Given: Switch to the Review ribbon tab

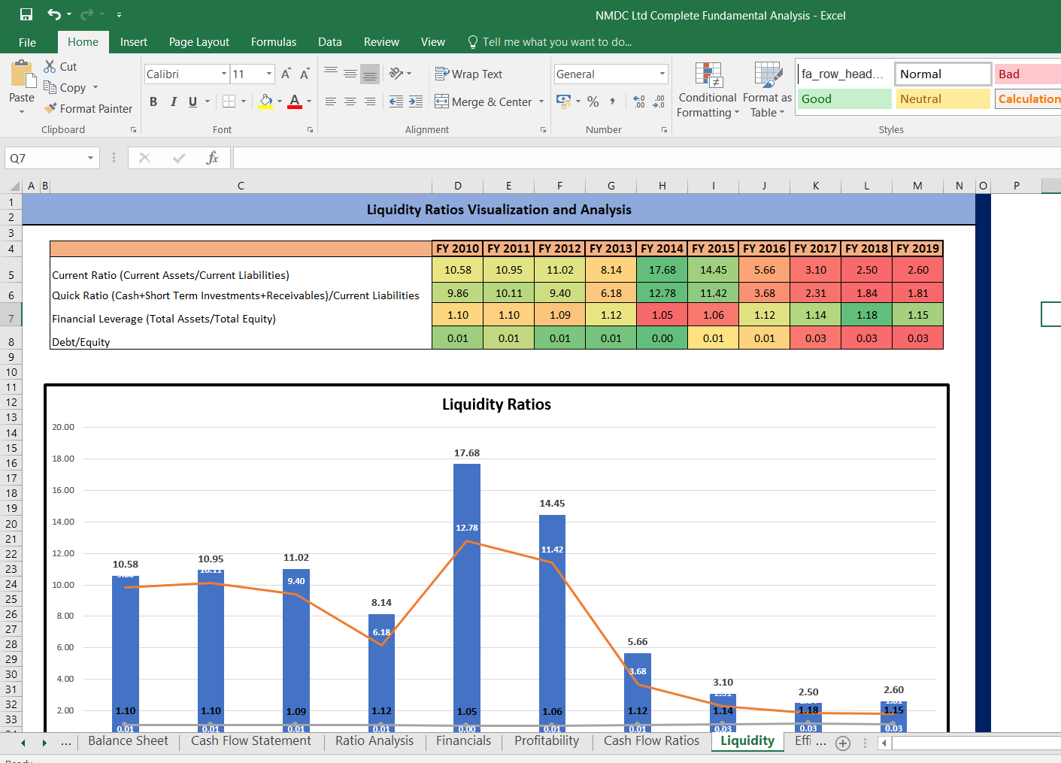Looking at the screenshot, I should [x=381, y=42].
